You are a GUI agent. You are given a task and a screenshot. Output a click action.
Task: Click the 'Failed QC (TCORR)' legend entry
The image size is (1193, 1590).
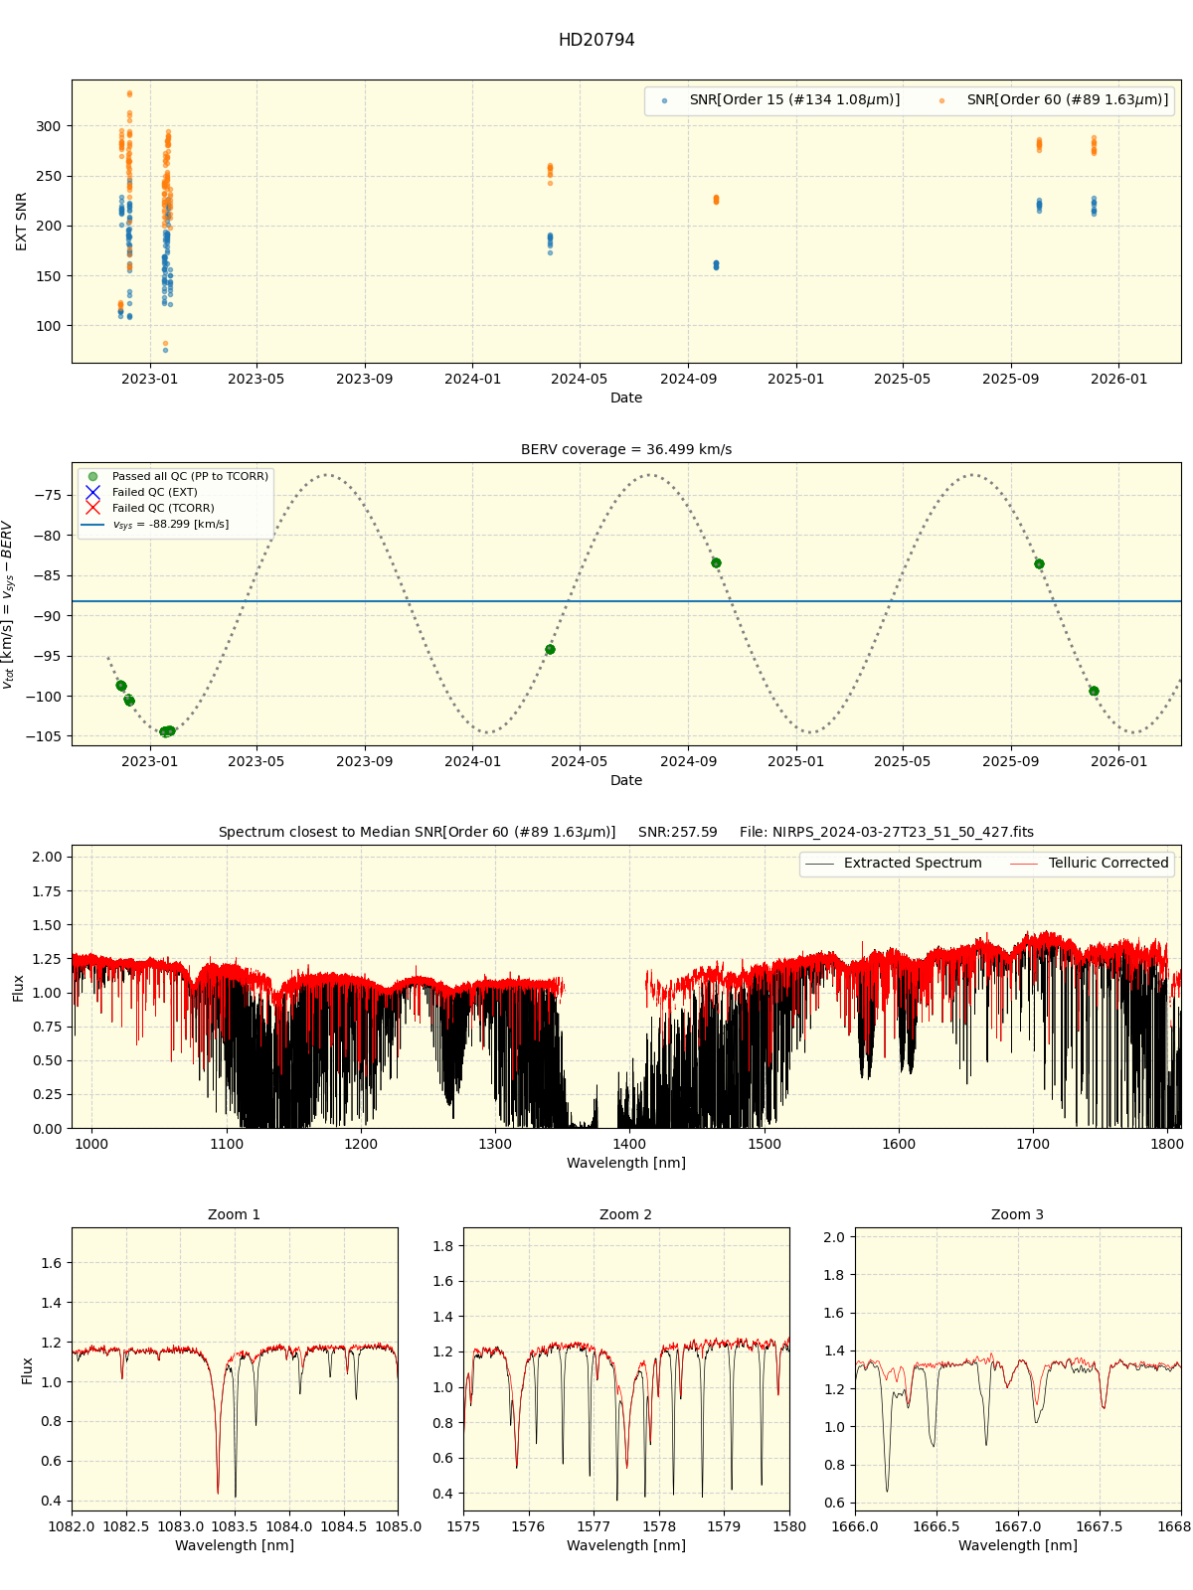point(149,508)
